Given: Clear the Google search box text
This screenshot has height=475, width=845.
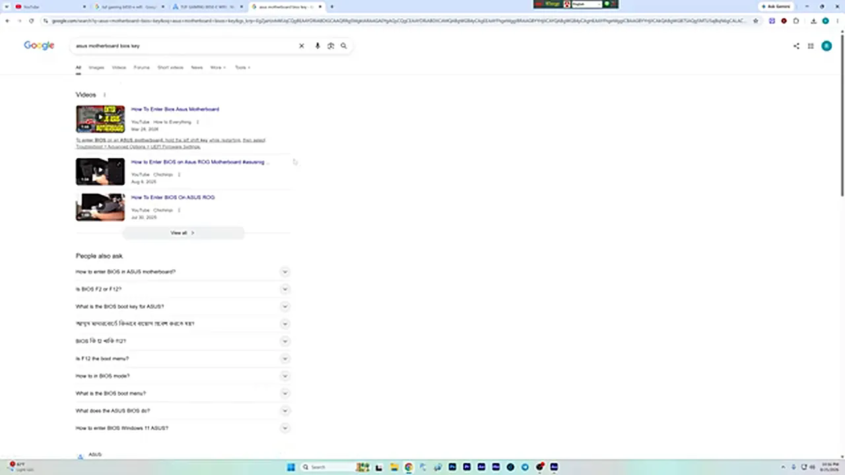Looking at the screenshot, I should coord(302,46).
